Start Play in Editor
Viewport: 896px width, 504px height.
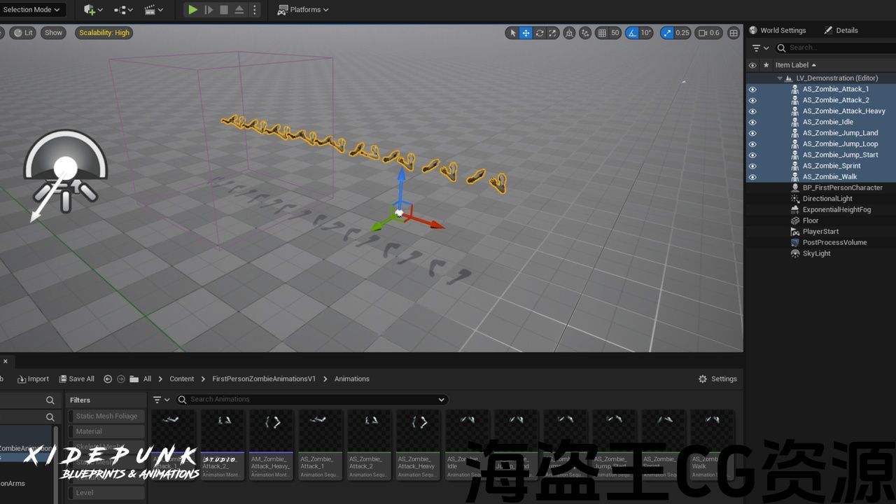pos(192,10)
